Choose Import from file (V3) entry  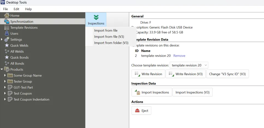tap(109, 37)
